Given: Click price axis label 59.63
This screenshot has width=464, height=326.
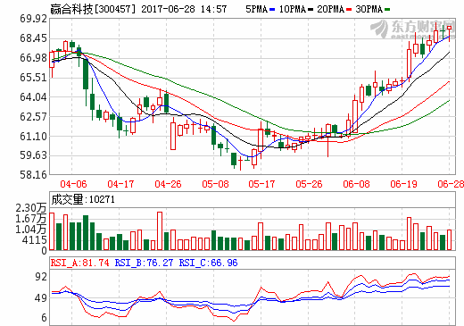Looking at the screenshot, I should pyautogui.click(x=34, y=155).
